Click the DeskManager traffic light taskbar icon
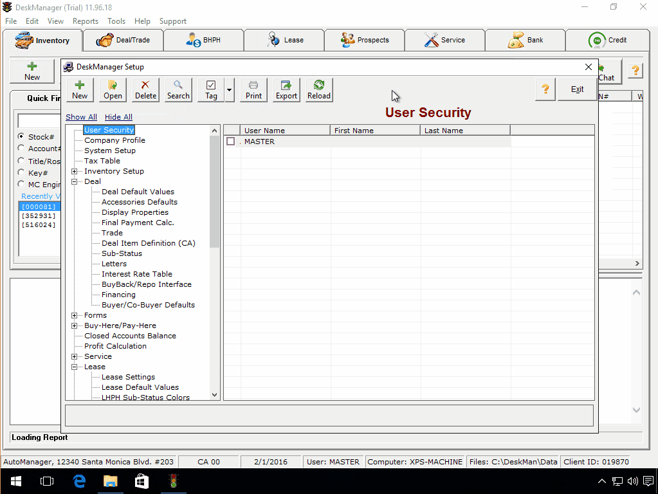Image resolution: width=658 pixels, height=494 pixels. (x=173, y=481)
